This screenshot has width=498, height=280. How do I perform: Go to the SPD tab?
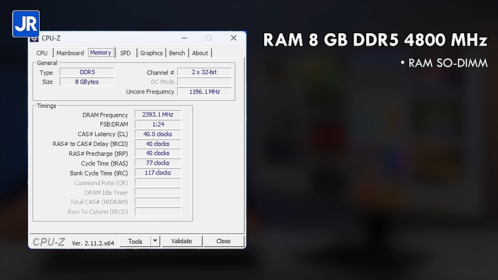[125, 53]
